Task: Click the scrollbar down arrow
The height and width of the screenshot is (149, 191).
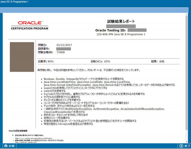Action: point(187,142)
